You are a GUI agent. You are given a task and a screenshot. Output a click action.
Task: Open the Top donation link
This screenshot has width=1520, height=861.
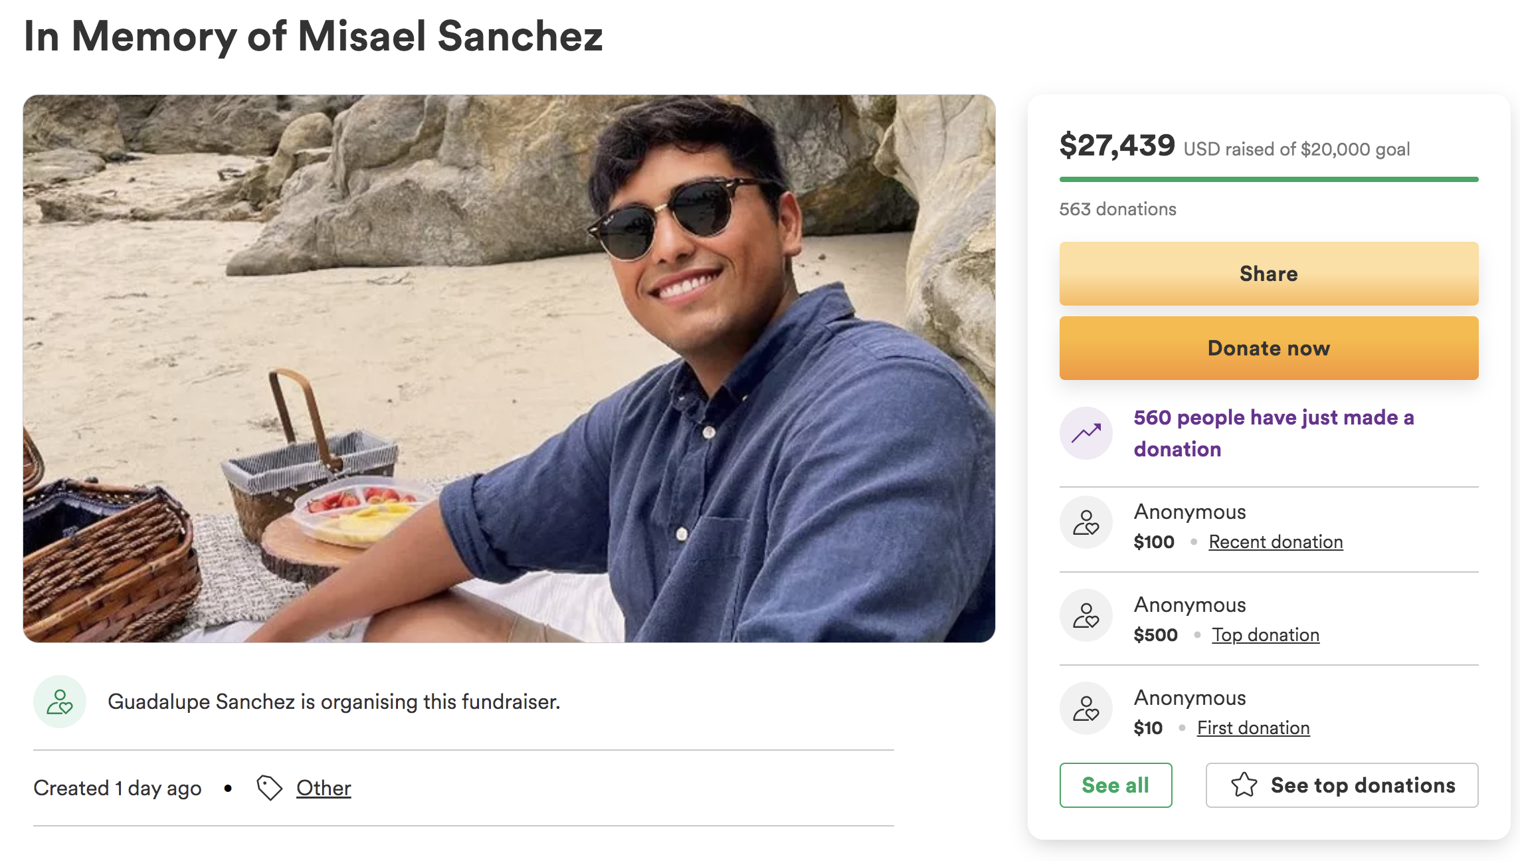(1266, 635)
